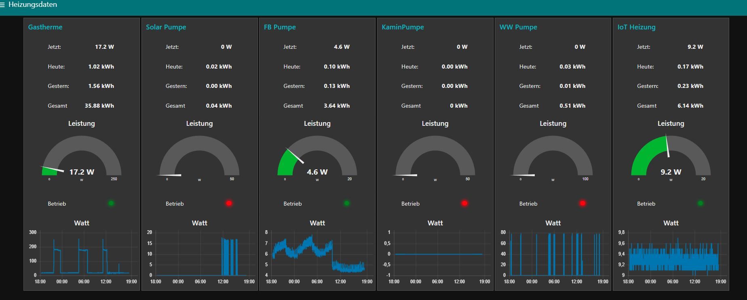747x300 pixels.
Task: Click WW Pumpe Gestern value 0.01 kWh
Action: (572, 86)
